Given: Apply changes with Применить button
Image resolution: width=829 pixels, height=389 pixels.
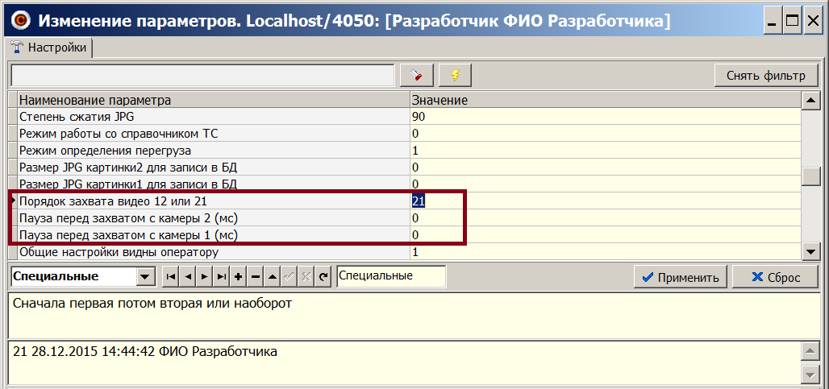Looking at the screenshot, I should click(680, 277).
